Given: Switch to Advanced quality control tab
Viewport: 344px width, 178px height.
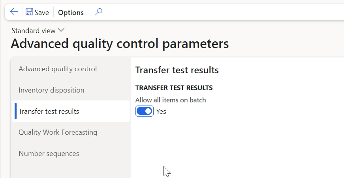Looking at the screenshot, I should [x=58, y=69].
